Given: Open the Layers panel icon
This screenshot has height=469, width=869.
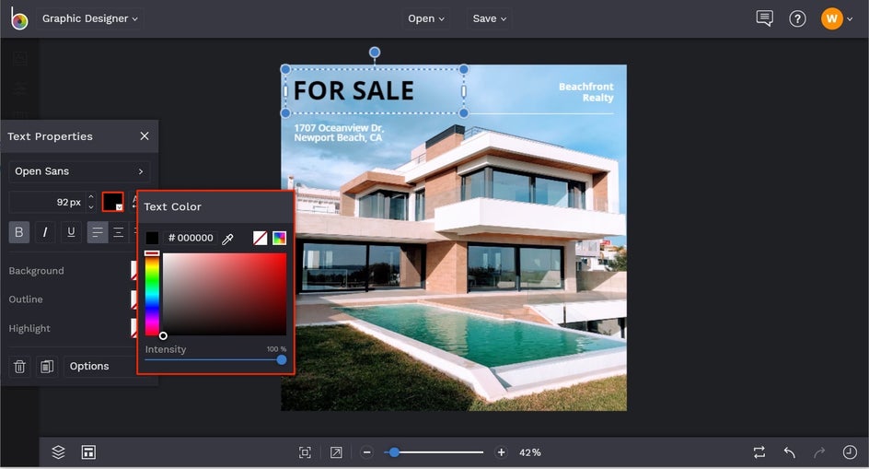Looking at the screenshot, I should tap(58, 452).
